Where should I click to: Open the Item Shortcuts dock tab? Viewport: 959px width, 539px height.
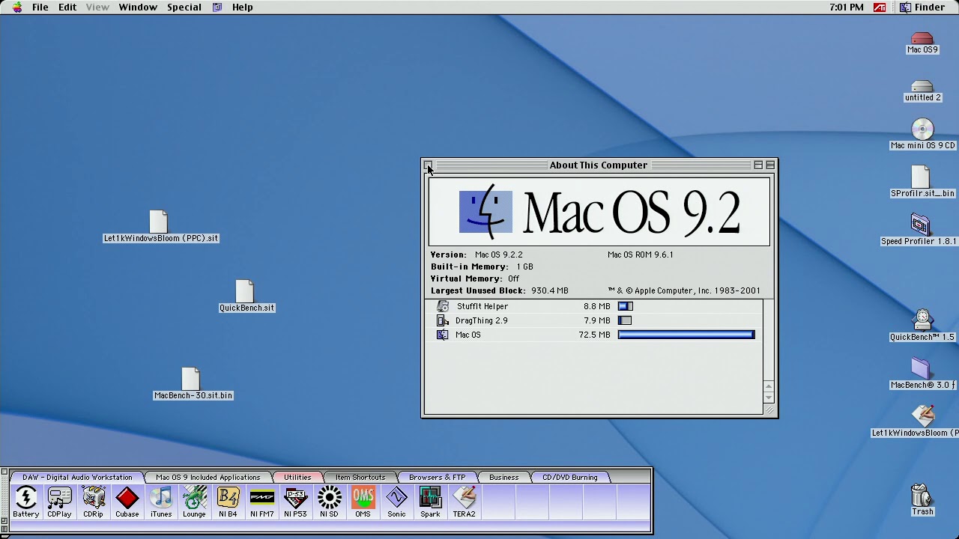360,477
